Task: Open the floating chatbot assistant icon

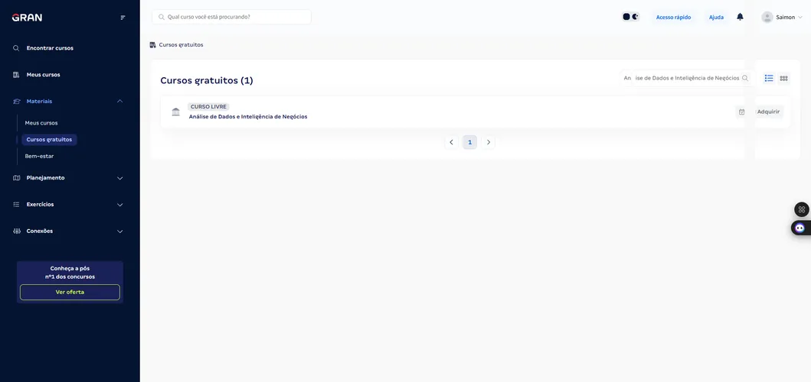Action: [800, 228]
